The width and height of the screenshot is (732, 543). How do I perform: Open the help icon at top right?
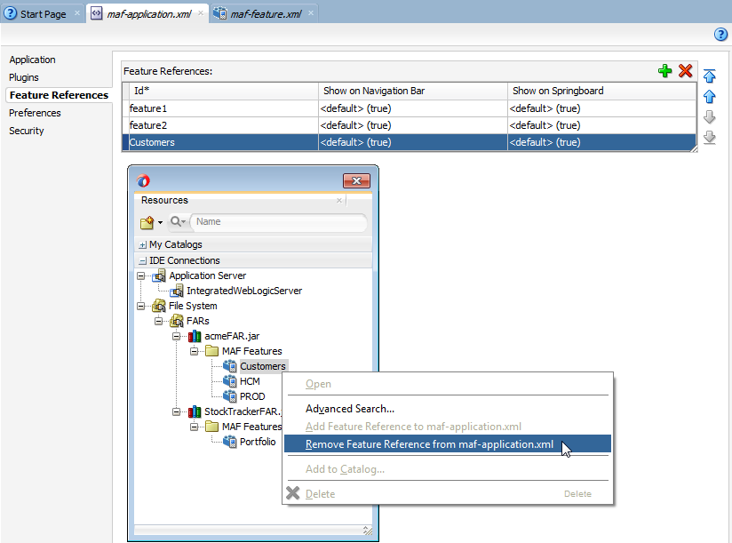tap(720, 34)
